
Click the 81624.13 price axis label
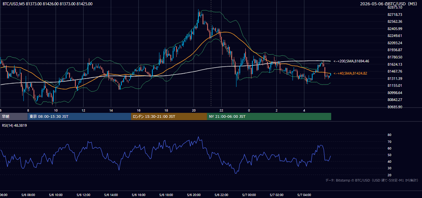[395, 64]
